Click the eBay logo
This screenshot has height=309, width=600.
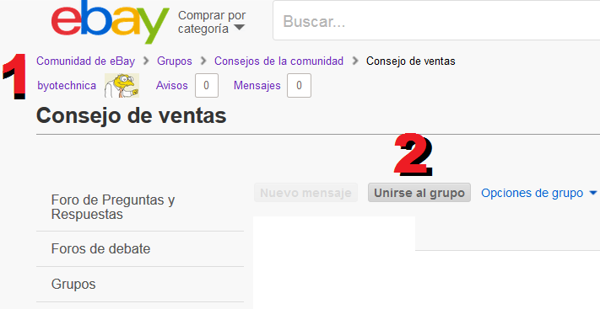pyautogui.click(x=111, y=22)
